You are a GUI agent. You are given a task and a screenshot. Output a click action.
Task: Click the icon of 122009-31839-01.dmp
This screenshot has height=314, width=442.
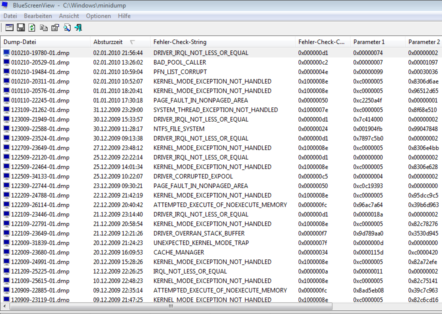tap(6, 242)
